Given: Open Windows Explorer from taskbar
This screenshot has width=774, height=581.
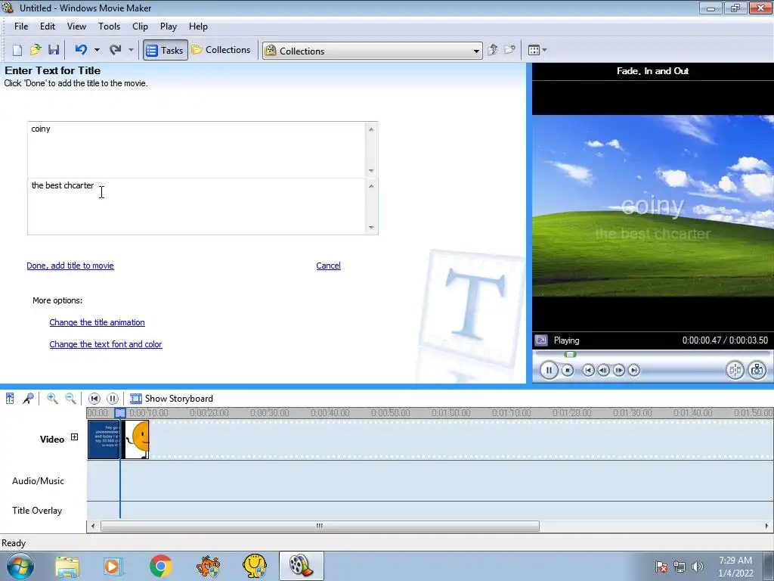Looking at the screenshot, I should click(67, 566).
